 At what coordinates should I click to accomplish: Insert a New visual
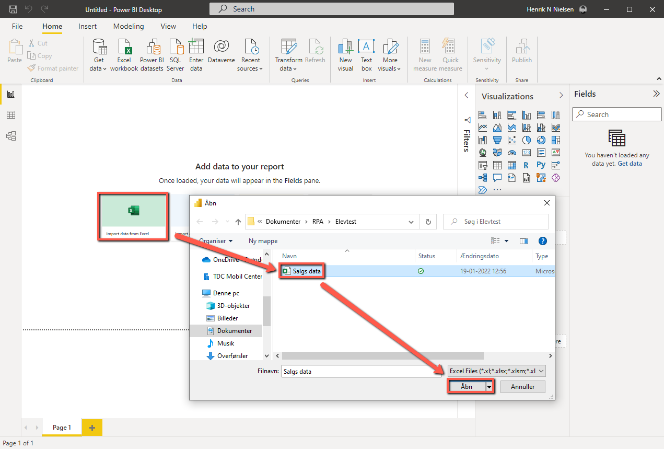345,55
